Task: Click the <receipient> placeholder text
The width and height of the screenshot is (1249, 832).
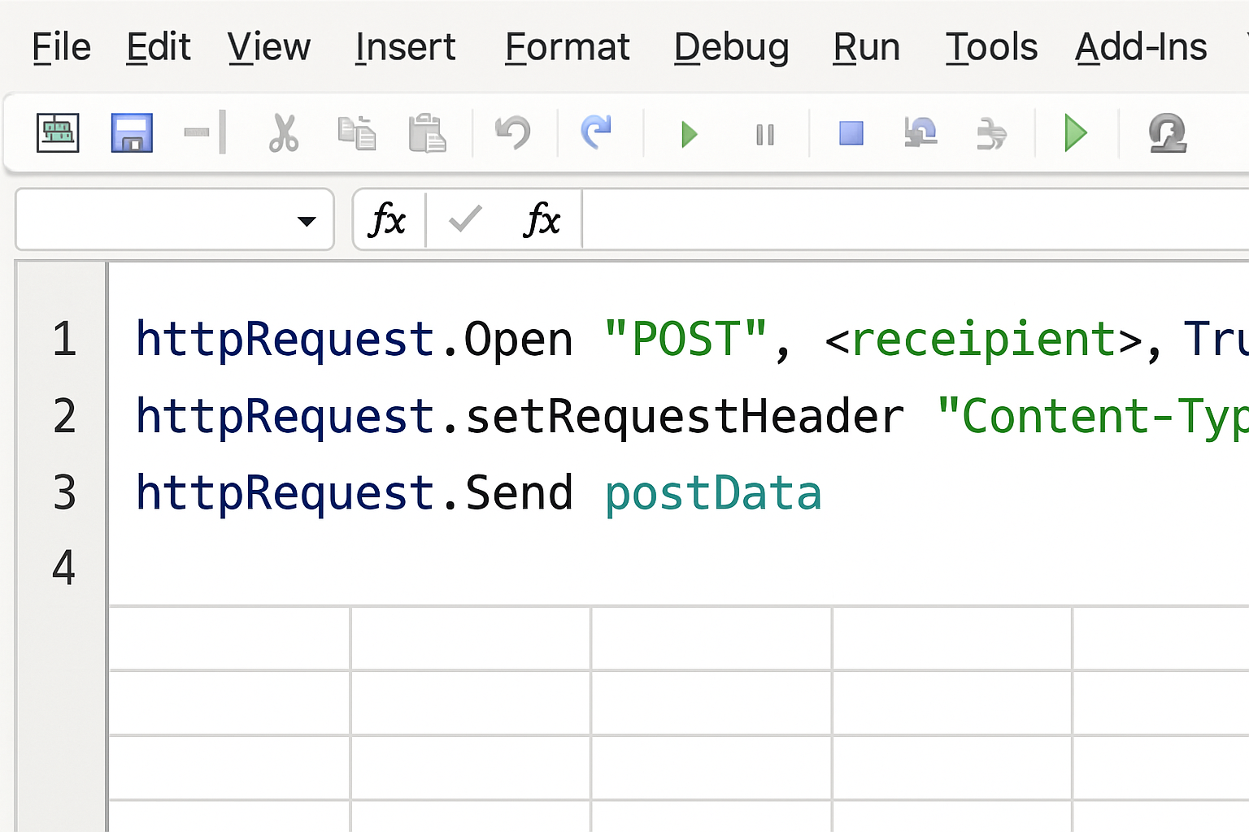Action: coord(984,340)
